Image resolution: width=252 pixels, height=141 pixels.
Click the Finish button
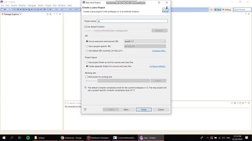point(144,110)
